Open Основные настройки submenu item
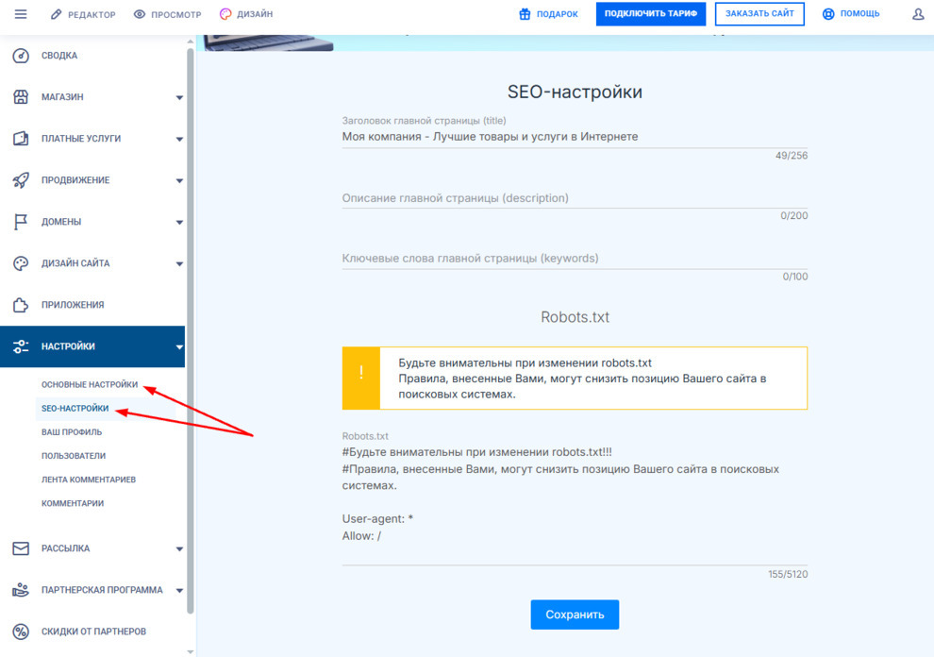The width and height of the screenshot is (934, 657). tap(90, 384)
